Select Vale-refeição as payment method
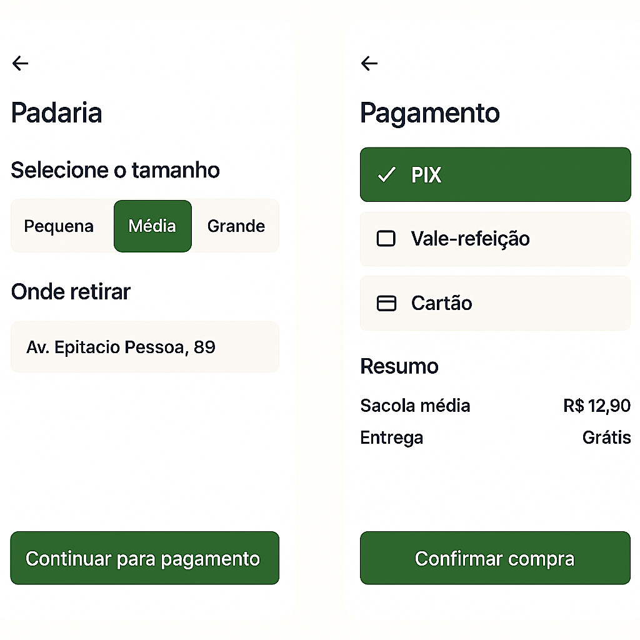 (x=494, y=239)
